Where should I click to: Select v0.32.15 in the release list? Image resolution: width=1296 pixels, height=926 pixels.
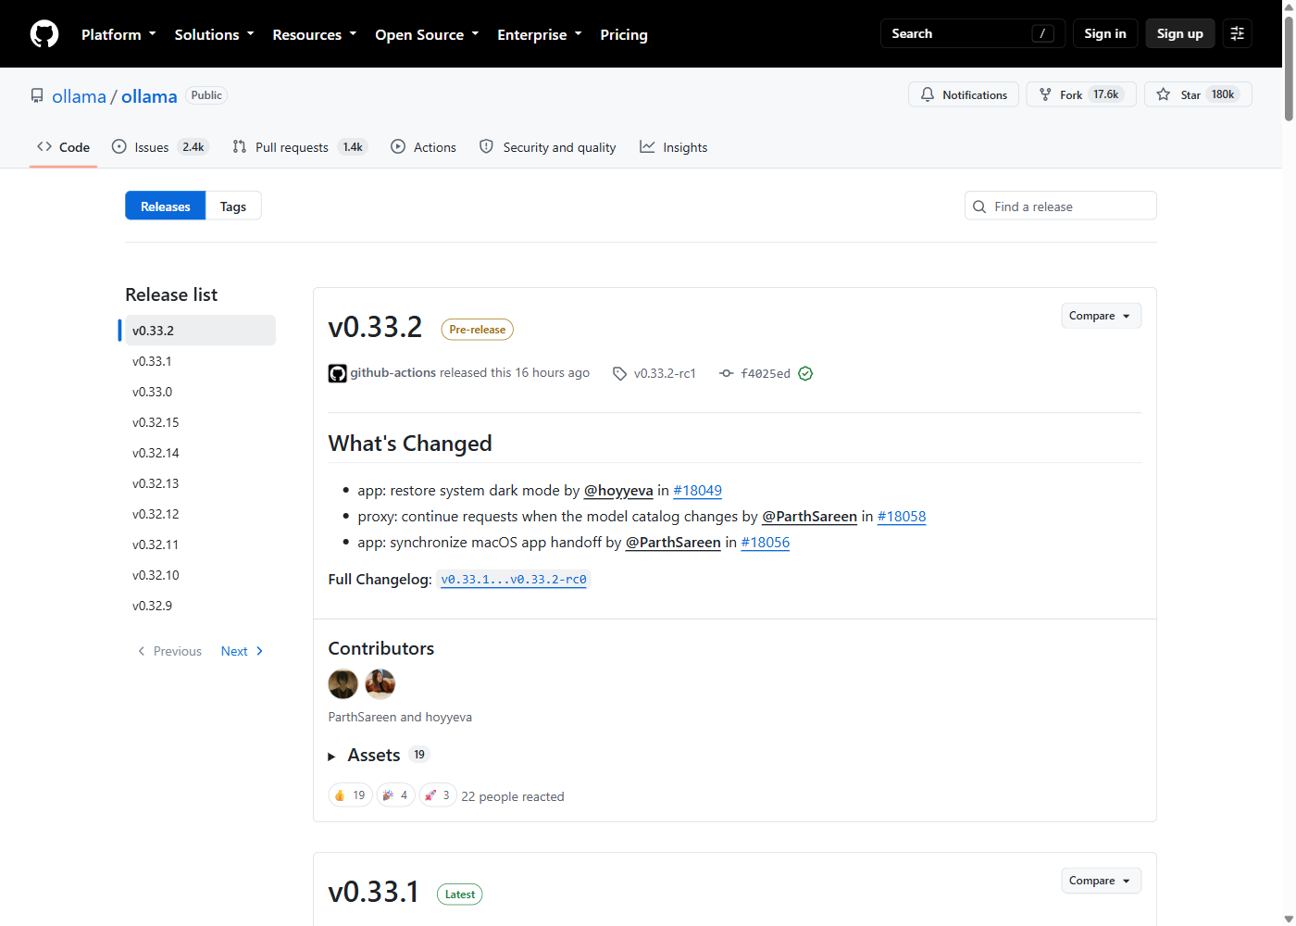click(200, 422)
